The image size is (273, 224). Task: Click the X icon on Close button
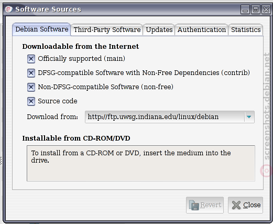[236, 205]
